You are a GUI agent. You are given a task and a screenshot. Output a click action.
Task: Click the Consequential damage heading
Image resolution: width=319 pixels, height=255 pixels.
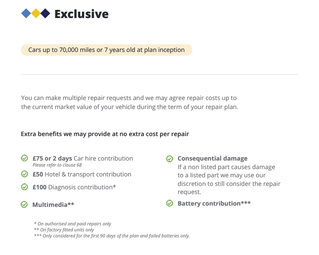coord(213,158)
